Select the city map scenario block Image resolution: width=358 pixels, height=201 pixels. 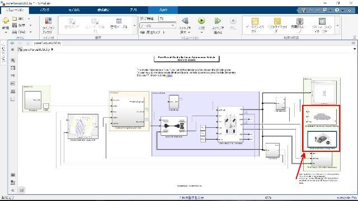coord(83,127)
